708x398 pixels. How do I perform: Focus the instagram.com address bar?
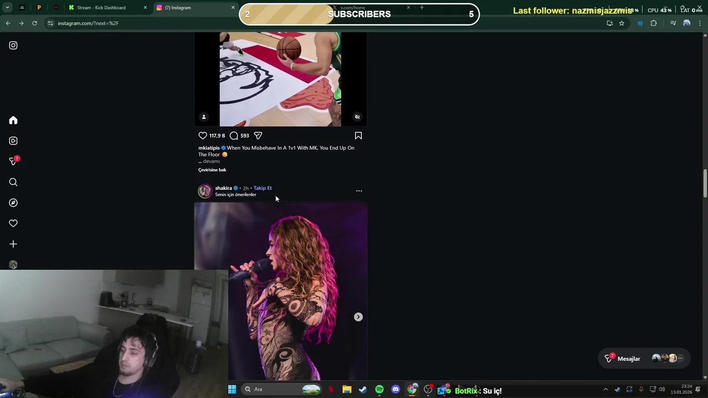[x=326, y=23]
